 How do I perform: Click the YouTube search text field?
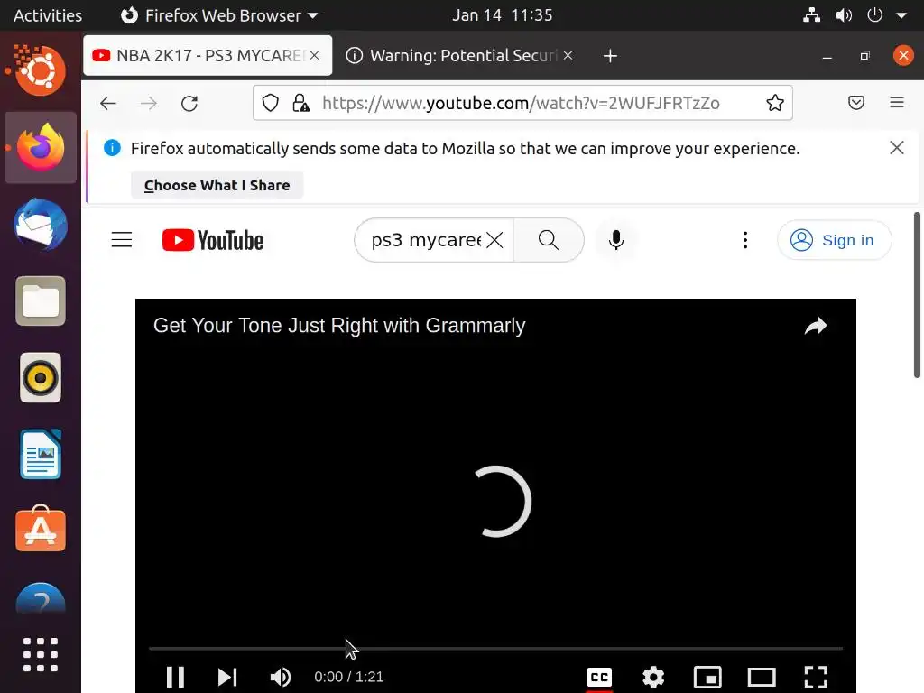tap(426, 240)
